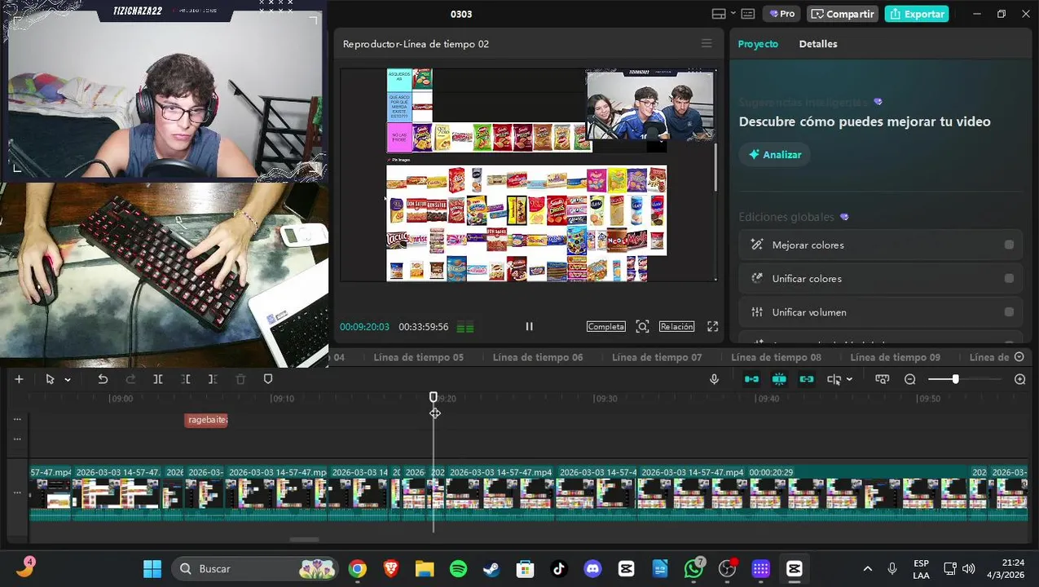
Task: Select the ragebaited text clip
Action: pyautogui.click(x=206, y=420)
